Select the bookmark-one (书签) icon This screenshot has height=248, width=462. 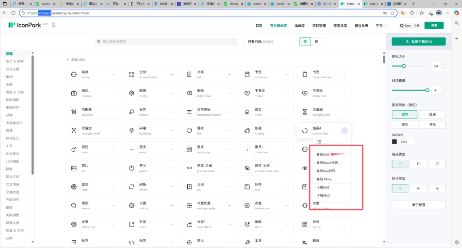[305, 74]
